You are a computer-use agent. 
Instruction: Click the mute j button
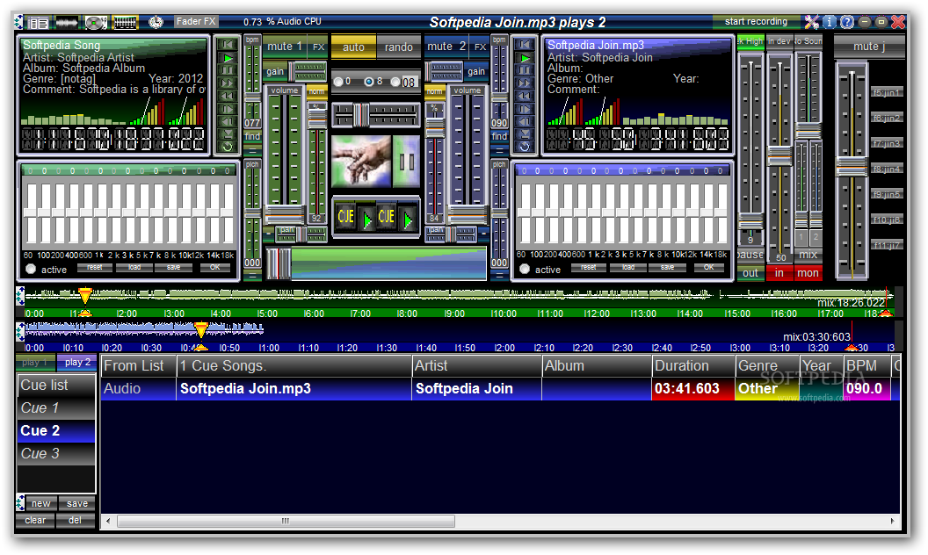[869, 47]
